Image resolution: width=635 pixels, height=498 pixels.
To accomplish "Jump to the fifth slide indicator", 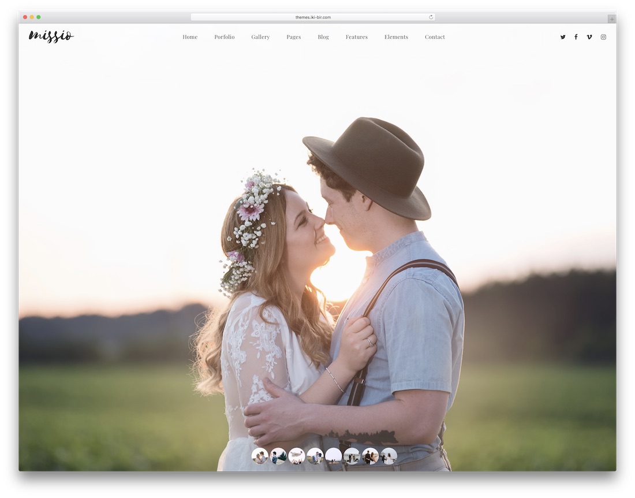I will pyautogui.click(x=334, y=456).
